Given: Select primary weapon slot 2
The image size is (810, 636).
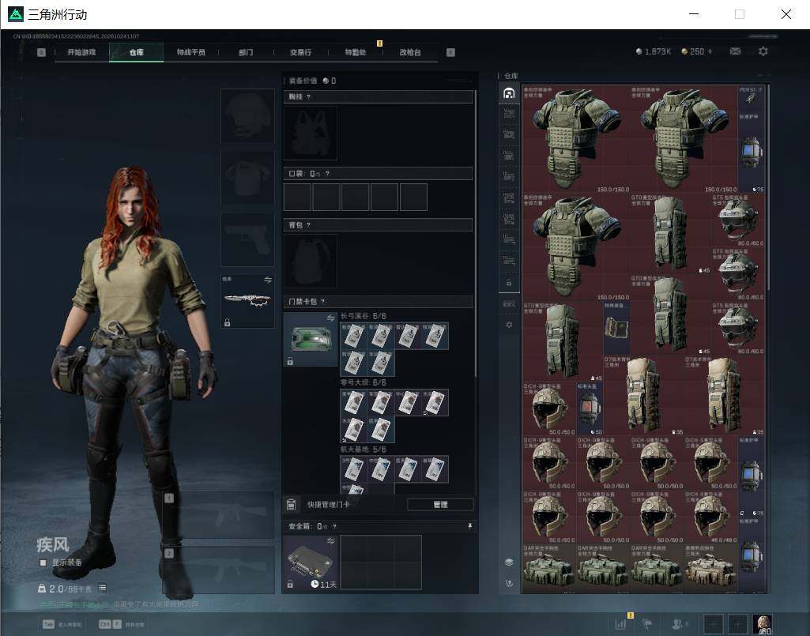Looking at the screenshot, I should pos(218,570).
